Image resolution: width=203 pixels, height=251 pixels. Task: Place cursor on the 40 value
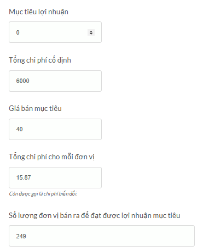point(19,129)
